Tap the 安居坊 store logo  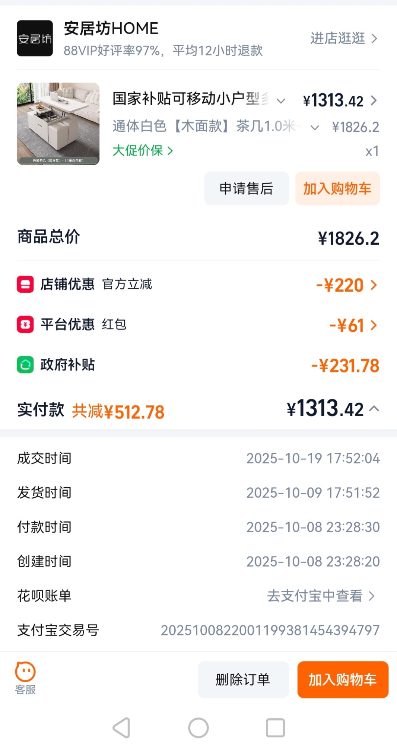coord(35,38)
